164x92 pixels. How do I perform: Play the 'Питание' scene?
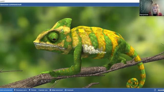tap(33, 90)
